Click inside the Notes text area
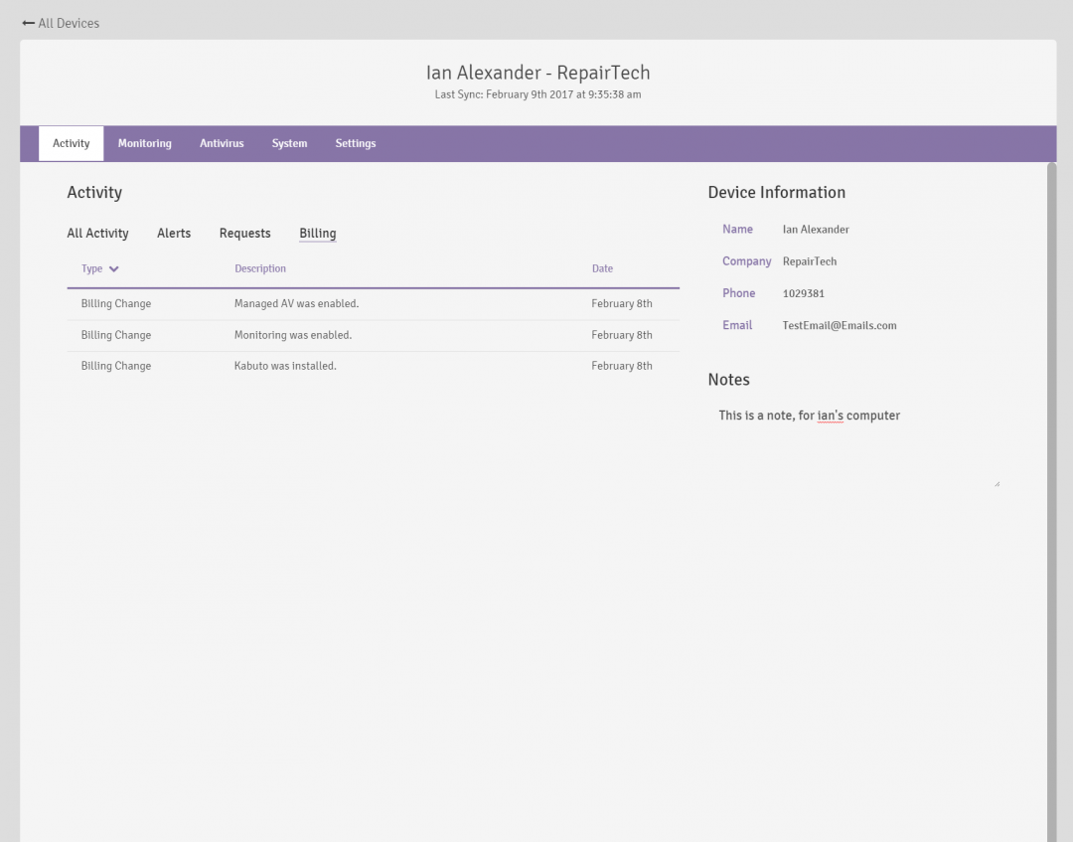Image resolution: width=1073 pixels, height=842 pixels. pyautogui.click(x=854, y=447)
